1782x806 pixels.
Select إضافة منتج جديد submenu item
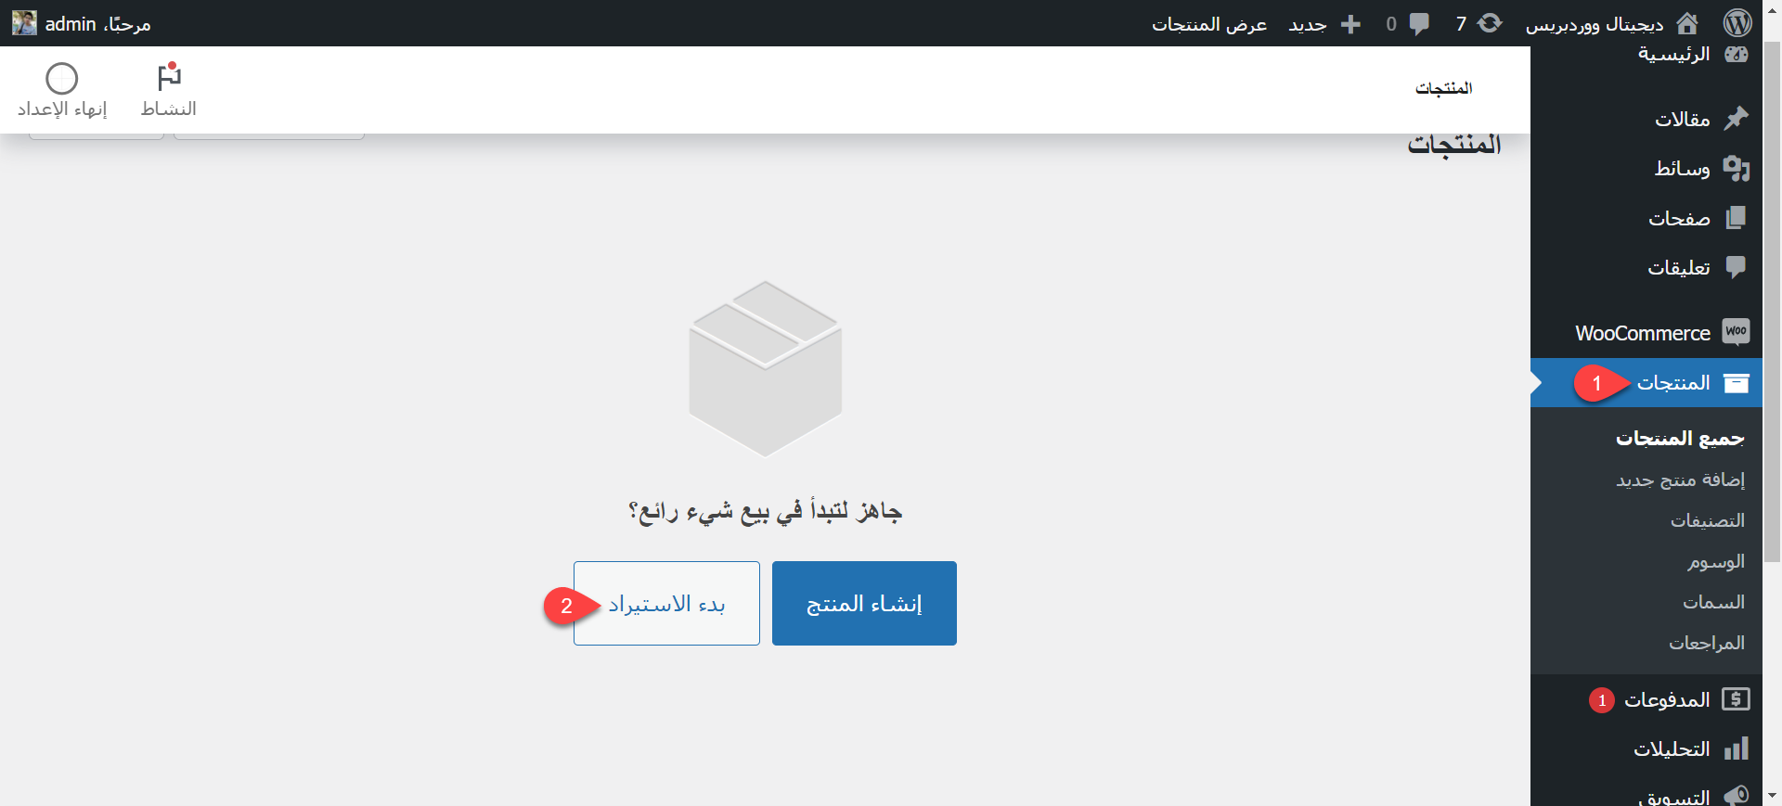[x=1680, y=480]
